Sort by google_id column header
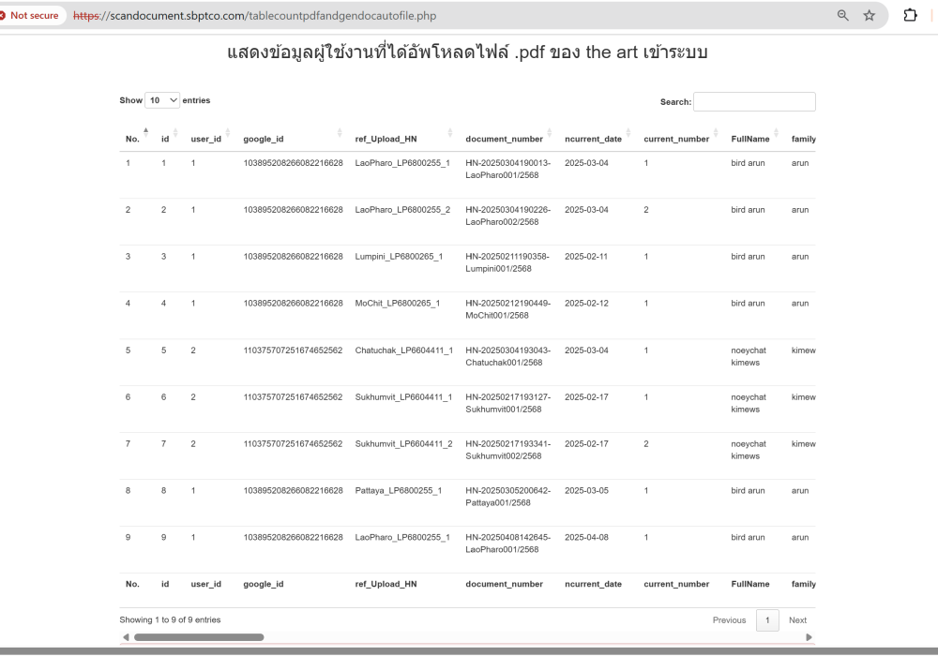Screen dimensions: 938x656 click(264, 139)
